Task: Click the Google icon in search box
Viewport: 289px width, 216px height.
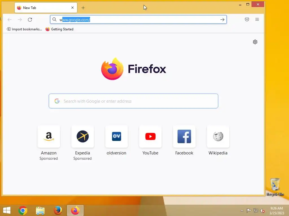Action: (x=57, y=101)
